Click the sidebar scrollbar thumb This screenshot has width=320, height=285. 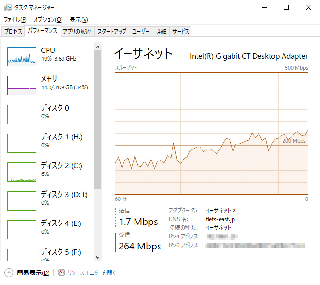(x=98, y=120)
